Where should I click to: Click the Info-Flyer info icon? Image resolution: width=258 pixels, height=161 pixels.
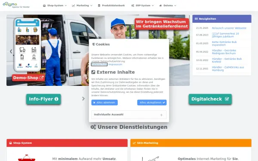pos(56,99)
